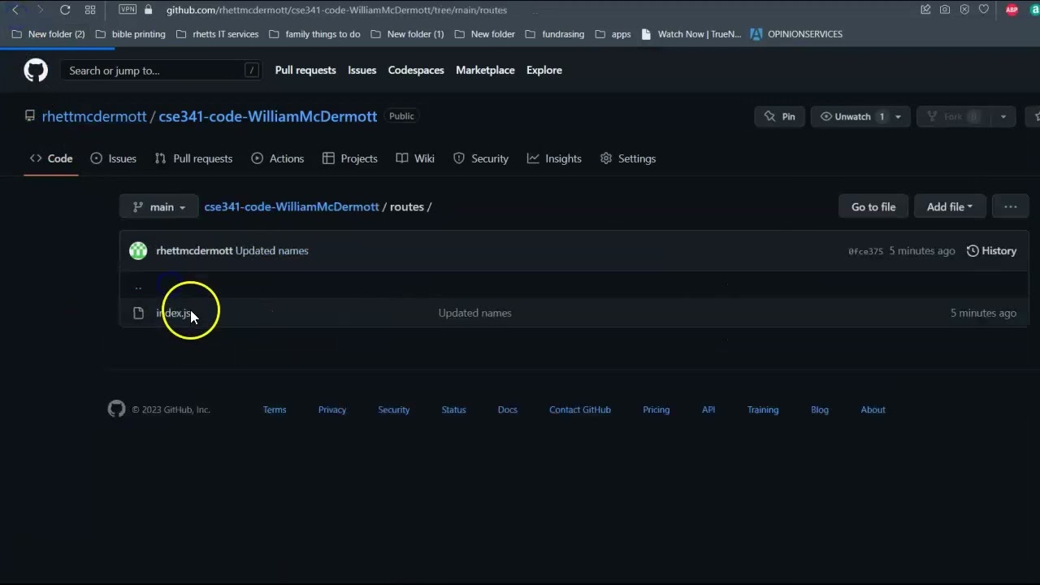Switch to the Actions tab
Image resolution: width=1040 pixels, height=585 pixels.
coord(278,158)
